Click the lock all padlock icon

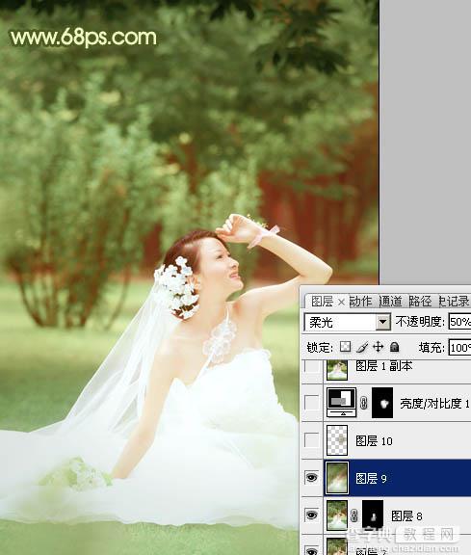394,347
